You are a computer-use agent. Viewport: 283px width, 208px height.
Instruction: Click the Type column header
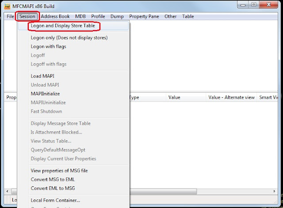pos(148,97)
